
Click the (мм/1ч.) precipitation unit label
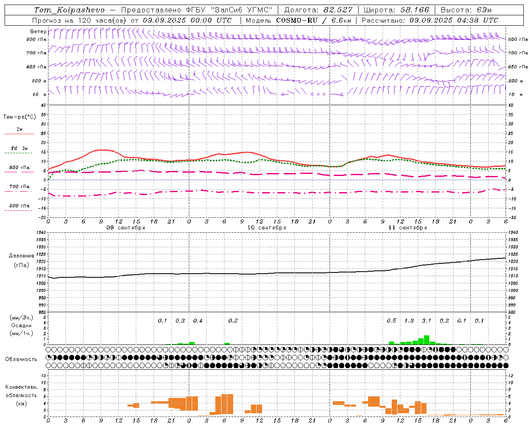point(22,333)
